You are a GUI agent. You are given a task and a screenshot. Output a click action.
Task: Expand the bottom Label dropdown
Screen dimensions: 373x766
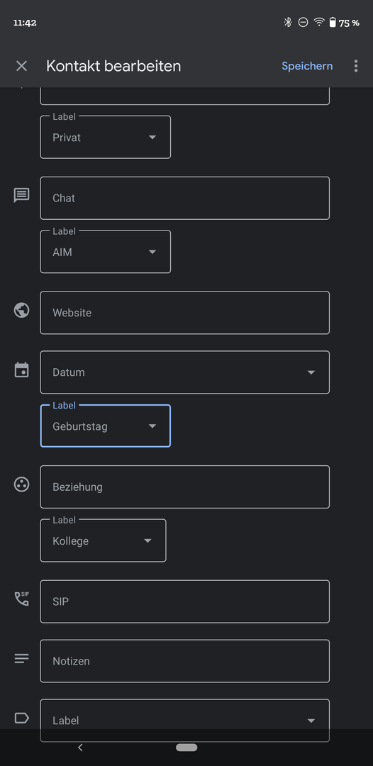click(184, 721)
